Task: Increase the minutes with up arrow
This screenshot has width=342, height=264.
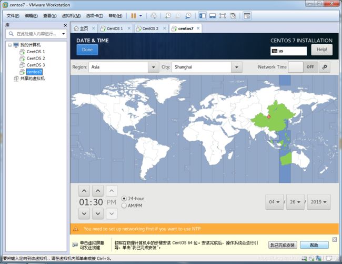Action: coord(98,191)
